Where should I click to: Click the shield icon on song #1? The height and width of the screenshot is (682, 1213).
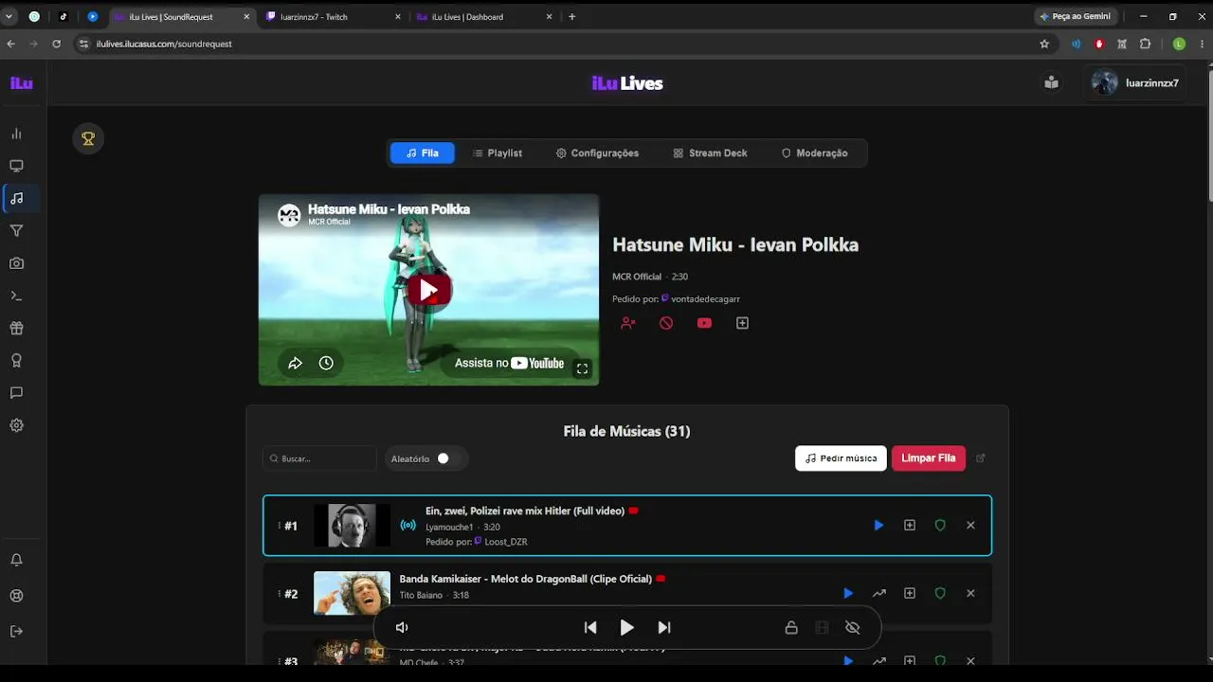coord(940,526)
